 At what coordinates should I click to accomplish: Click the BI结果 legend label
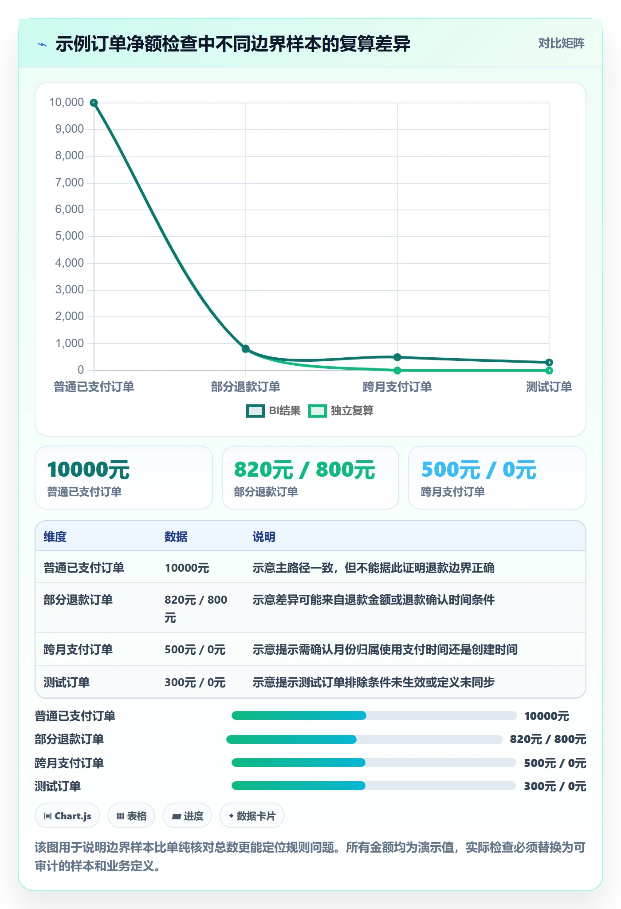(285, 411)
